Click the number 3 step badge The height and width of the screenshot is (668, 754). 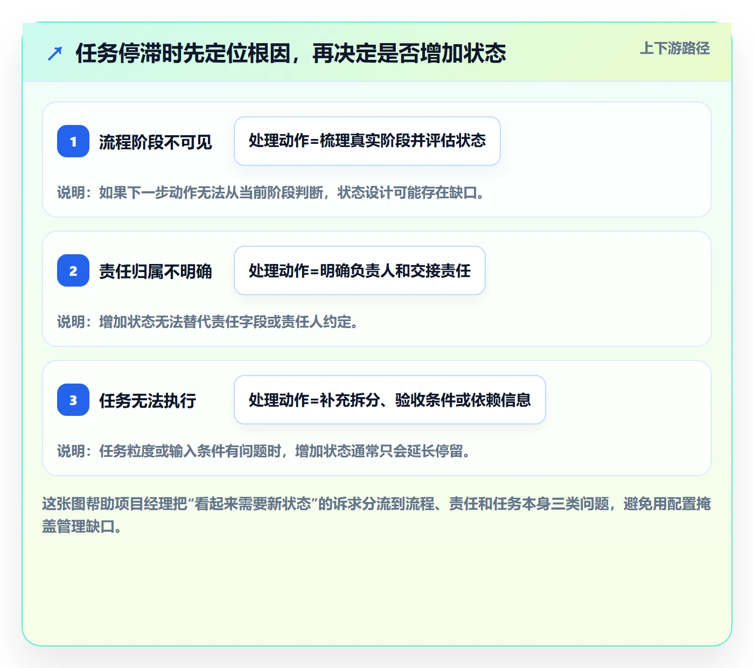73,400
